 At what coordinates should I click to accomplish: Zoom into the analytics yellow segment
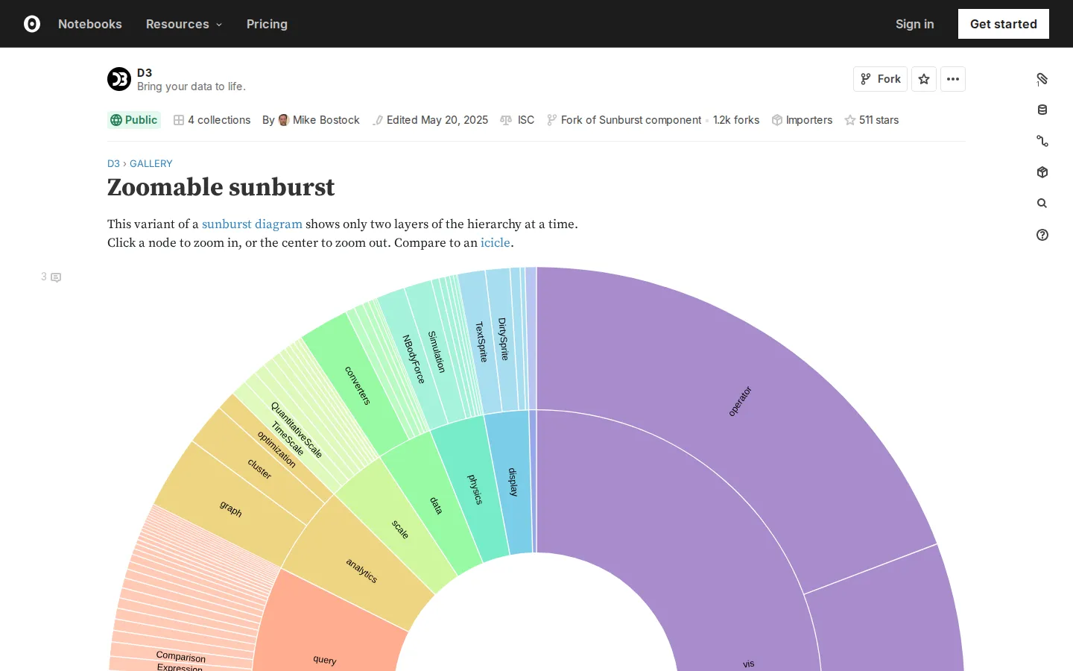[361, 570]
